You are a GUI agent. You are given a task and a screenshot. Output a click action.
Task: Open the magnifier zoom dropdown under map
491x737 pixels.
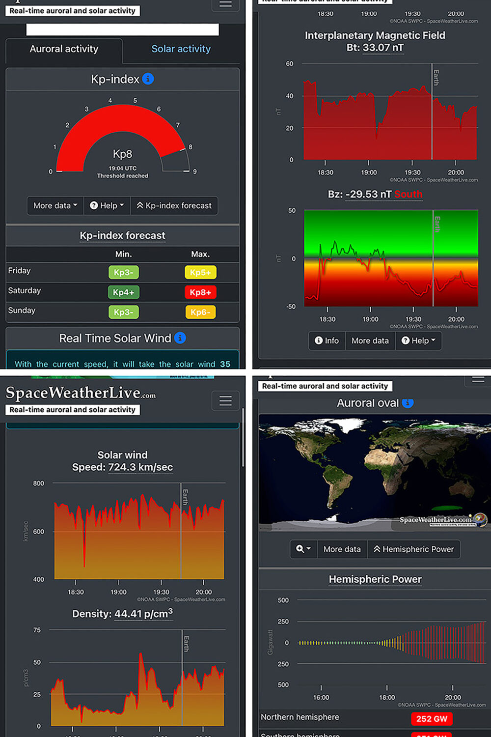point(303,549)
